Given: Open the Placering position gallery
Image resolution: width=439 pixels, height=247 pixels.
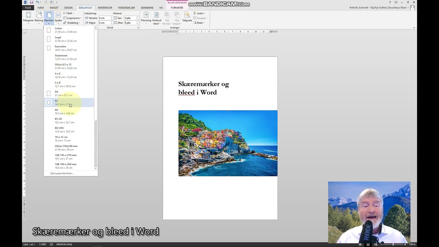Looking at the screenshot, I should click(x=146, y=18).
